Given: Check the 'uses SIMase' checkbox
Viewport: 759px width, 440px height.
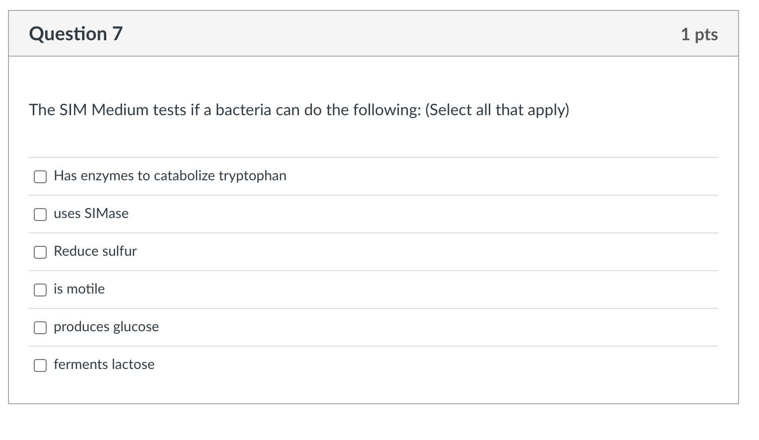Looking at the screenshot, I should click(40, 214).
